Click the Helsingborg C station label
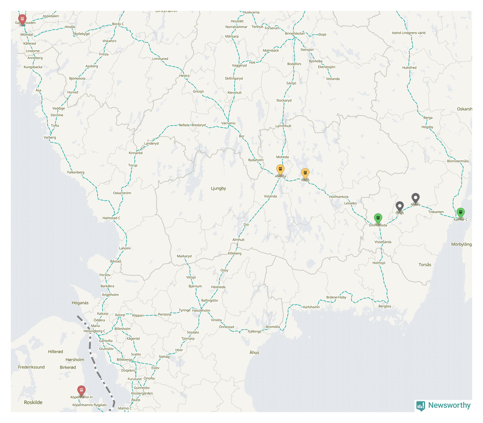This screenshot has height=423, width=483. pyautogui.click(x=94, y=331)
